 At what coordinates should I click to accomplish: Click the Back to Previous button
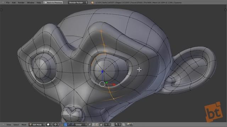(x=53, y=2)
